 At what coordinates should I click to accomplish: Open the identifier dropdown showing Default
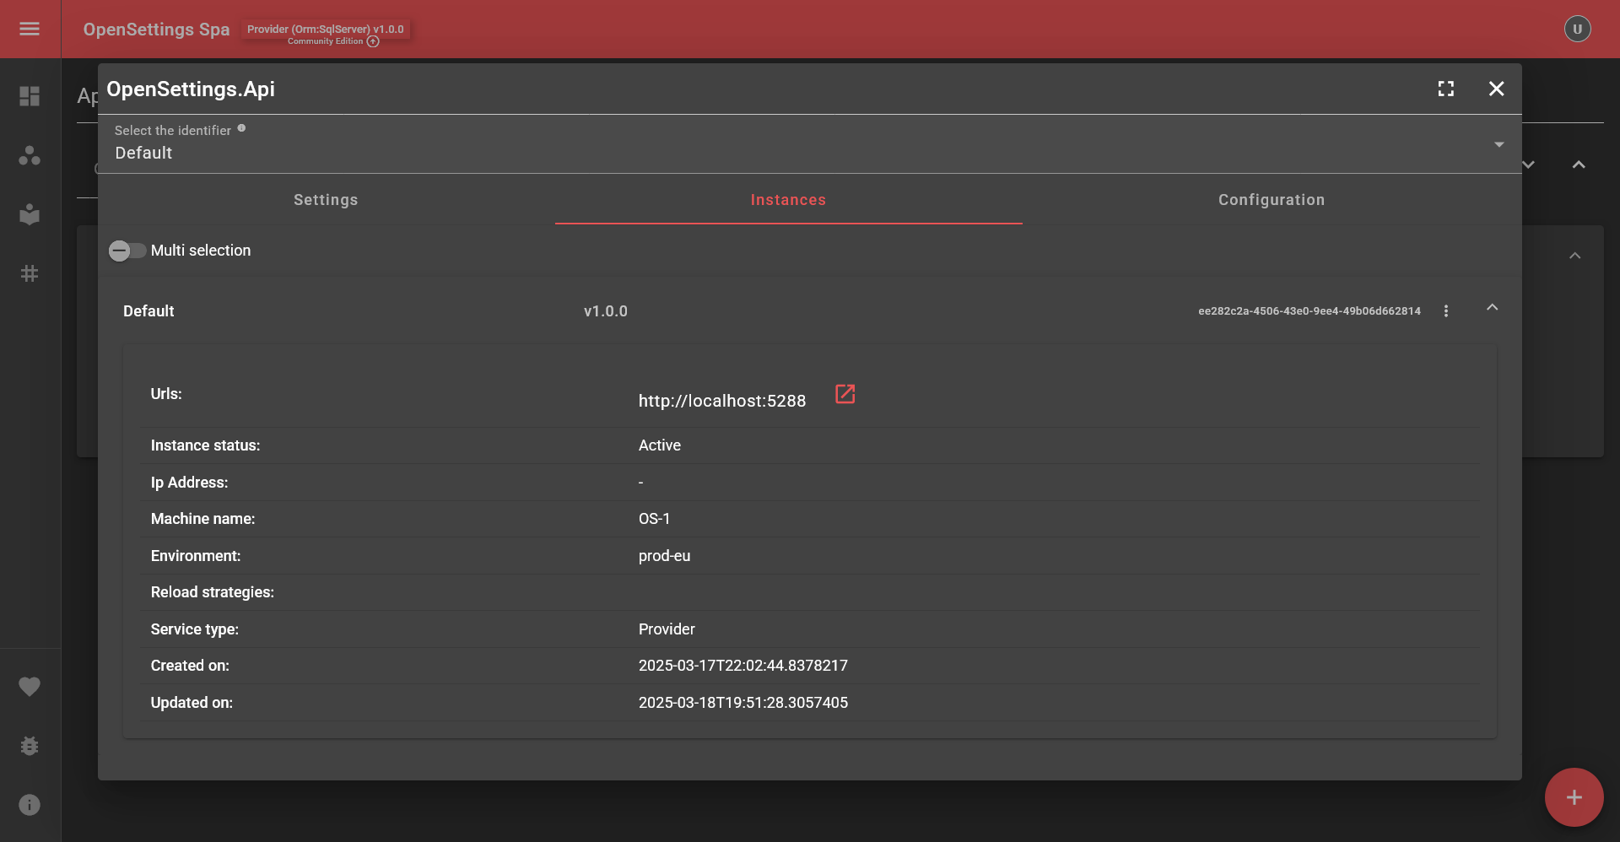click(x=1498, y=144)
